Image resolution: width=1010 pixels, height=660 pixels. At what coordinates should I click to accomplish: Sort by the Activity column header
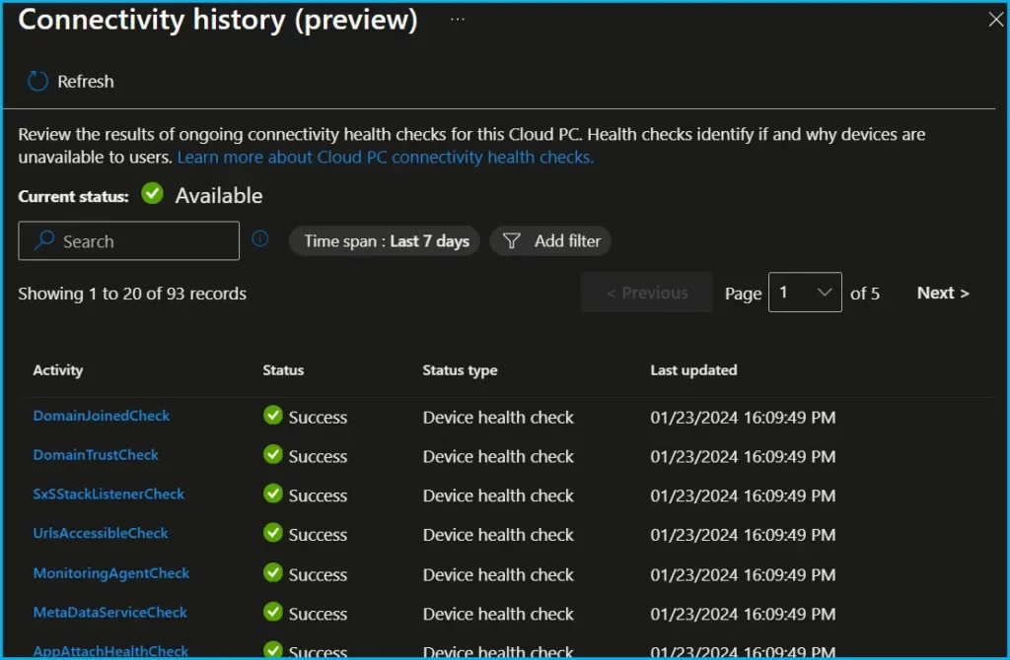[58, 369]
